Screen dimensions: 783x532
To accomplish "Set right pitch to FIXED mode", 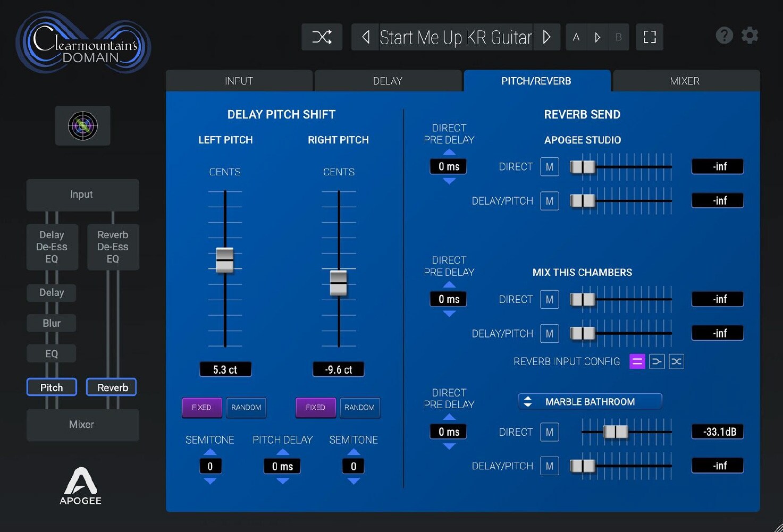I will (x=315, y=408).
